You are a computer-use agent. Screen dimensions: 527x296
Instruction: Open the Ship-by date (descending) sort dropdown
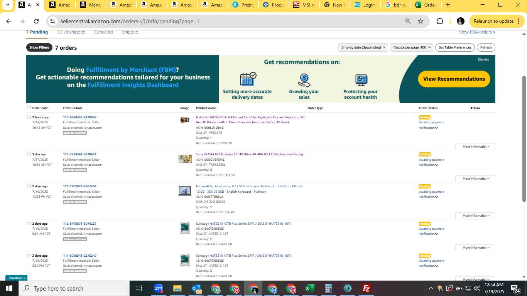[363, 47]
